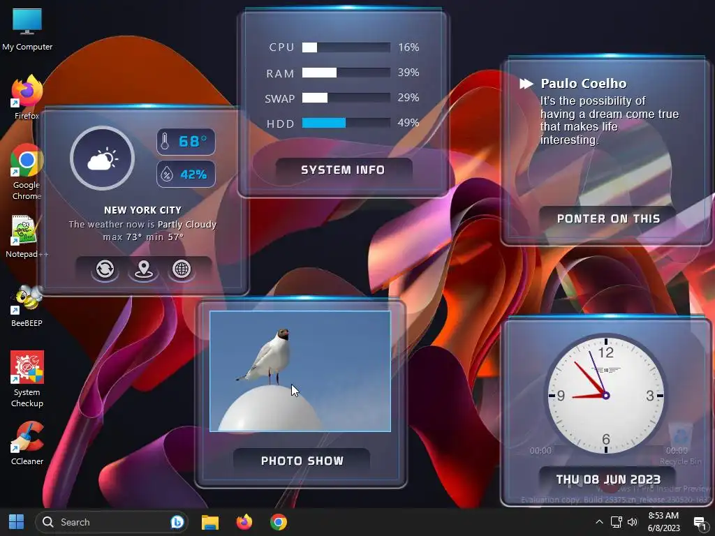
Task: Open the notification center icon
Action: [700, 522]
